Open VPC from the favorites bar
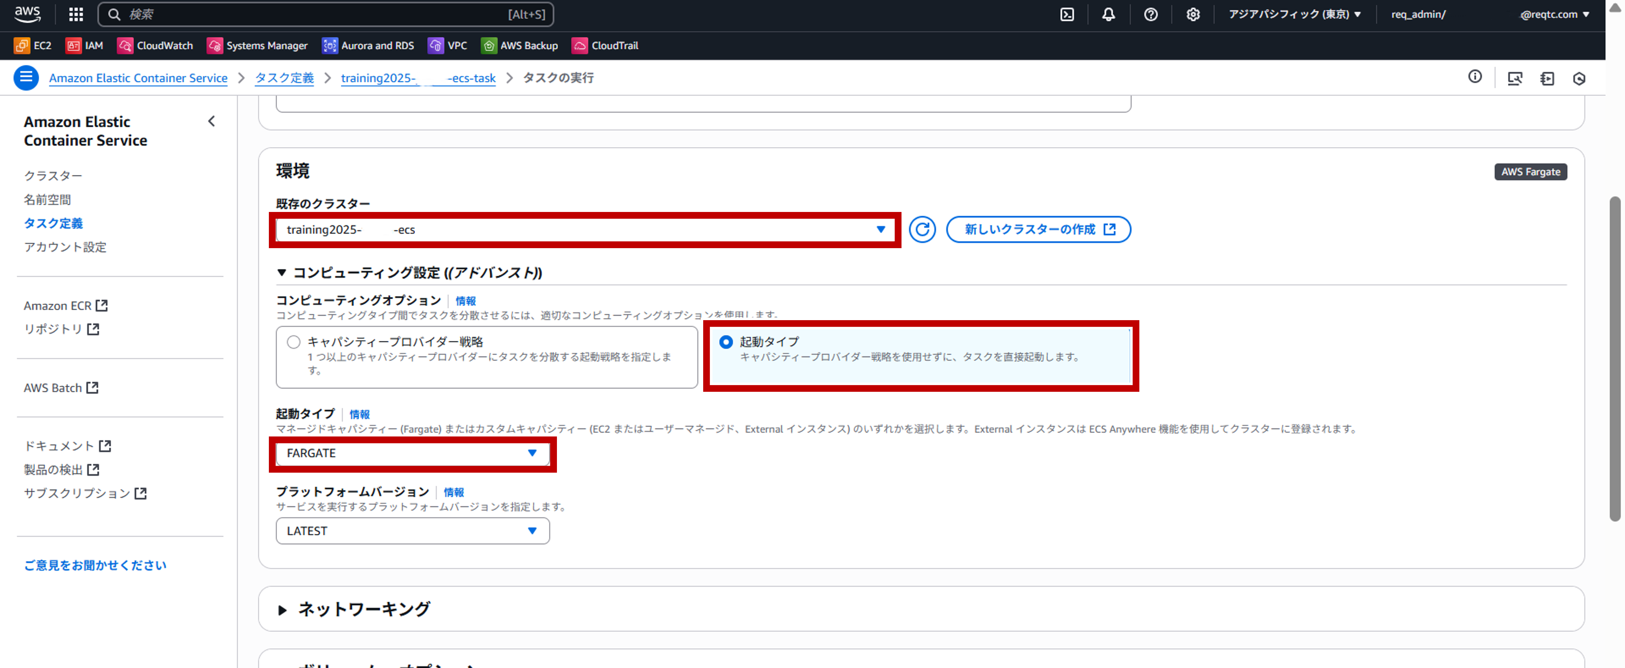 448,45
